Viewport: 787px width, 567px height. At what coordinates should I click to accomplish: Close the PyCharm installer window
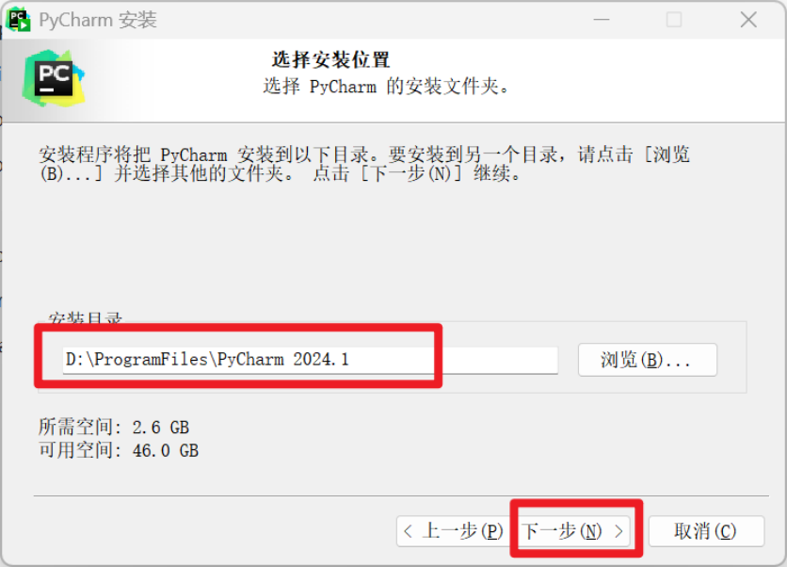[x=748, y=20]
